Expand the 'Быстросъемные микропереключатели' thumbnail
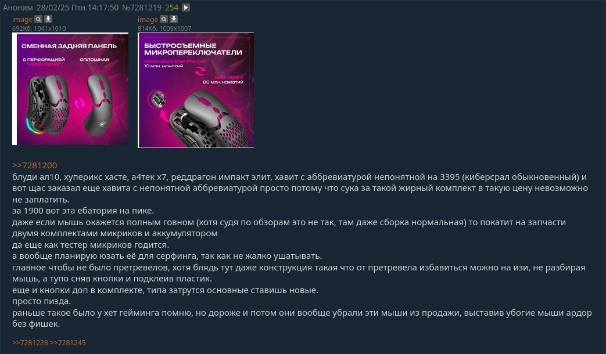 tap(196, 91)
